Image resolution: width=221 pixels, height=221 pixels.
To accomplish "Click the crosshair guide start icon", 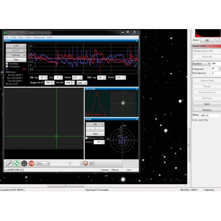I will pyautogui.click(x=24, y=163).
